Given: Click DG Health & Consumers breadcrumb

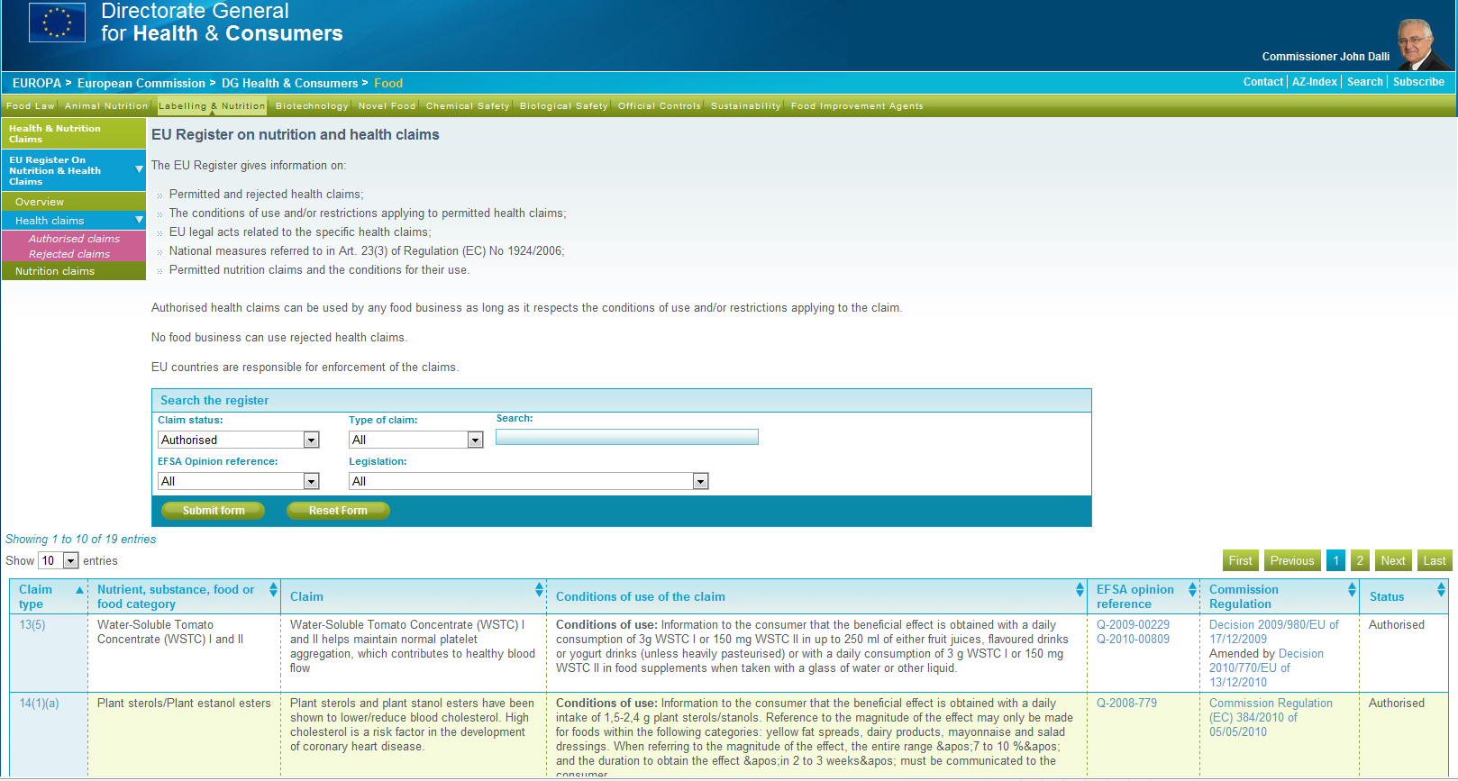Looking at the screenshot, I should (x=290, y=83).
